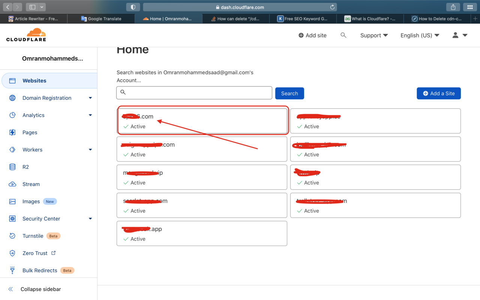The width and height of the screenshot is (480, 300).
Task: Click the collapse double-chevron icon
Action: [x=10, y=289]
